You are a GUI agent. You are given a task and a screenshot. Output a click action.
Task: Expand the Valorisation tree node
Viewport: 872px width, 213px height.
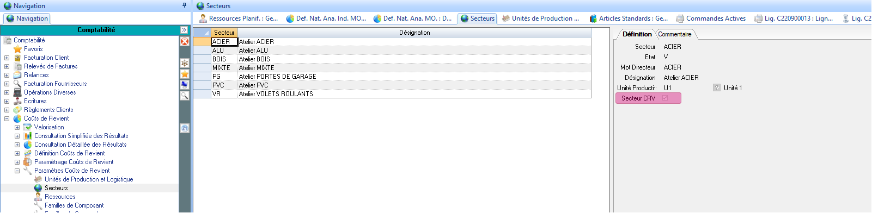(17, 127)
